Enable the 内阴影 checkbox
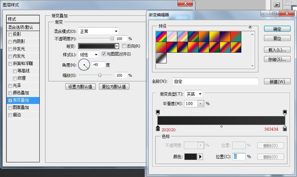 coord(10,42)
